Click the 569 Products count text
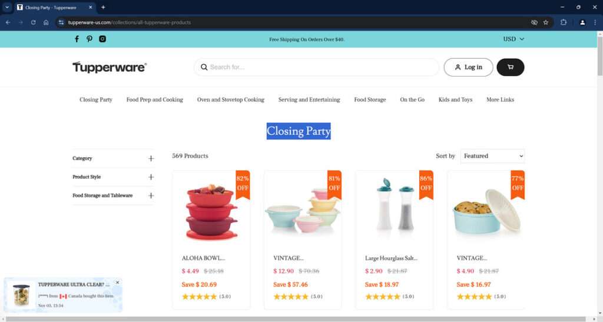This screenshot has width=603, height=322. (x=190, y=156)
